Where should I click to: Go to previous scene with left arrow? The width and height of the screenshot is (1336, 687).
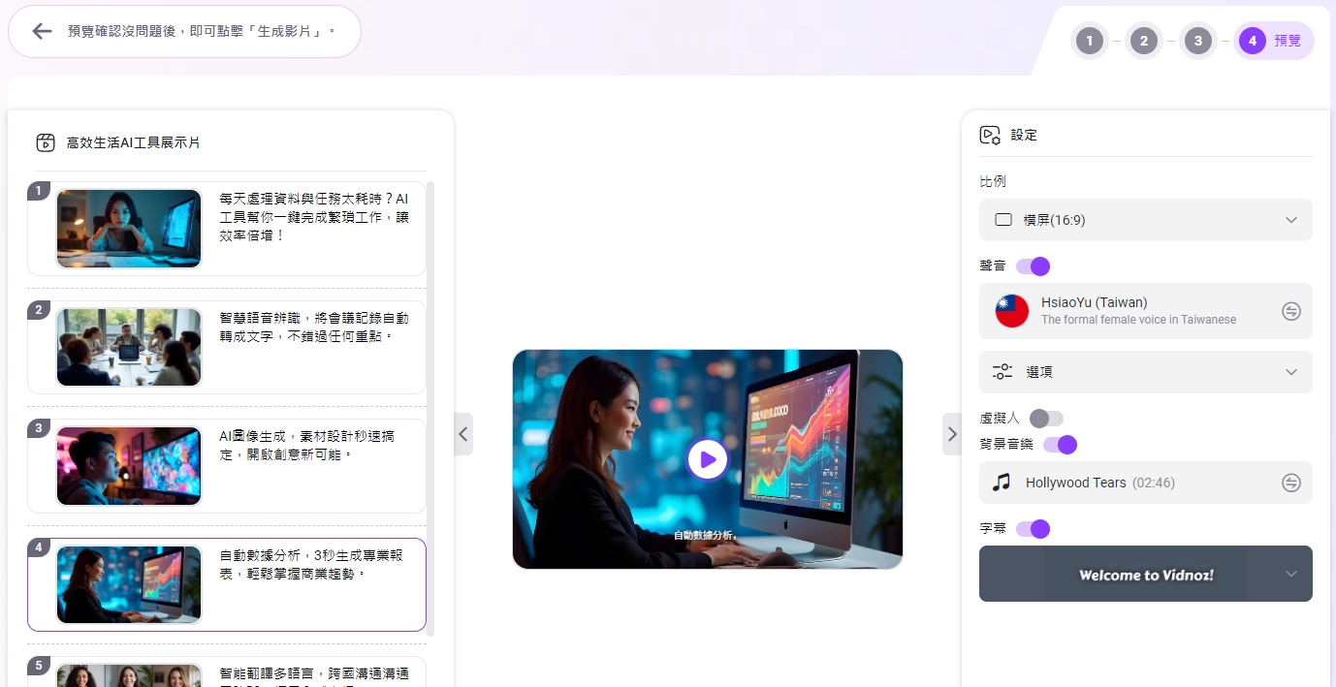[463, 434]
